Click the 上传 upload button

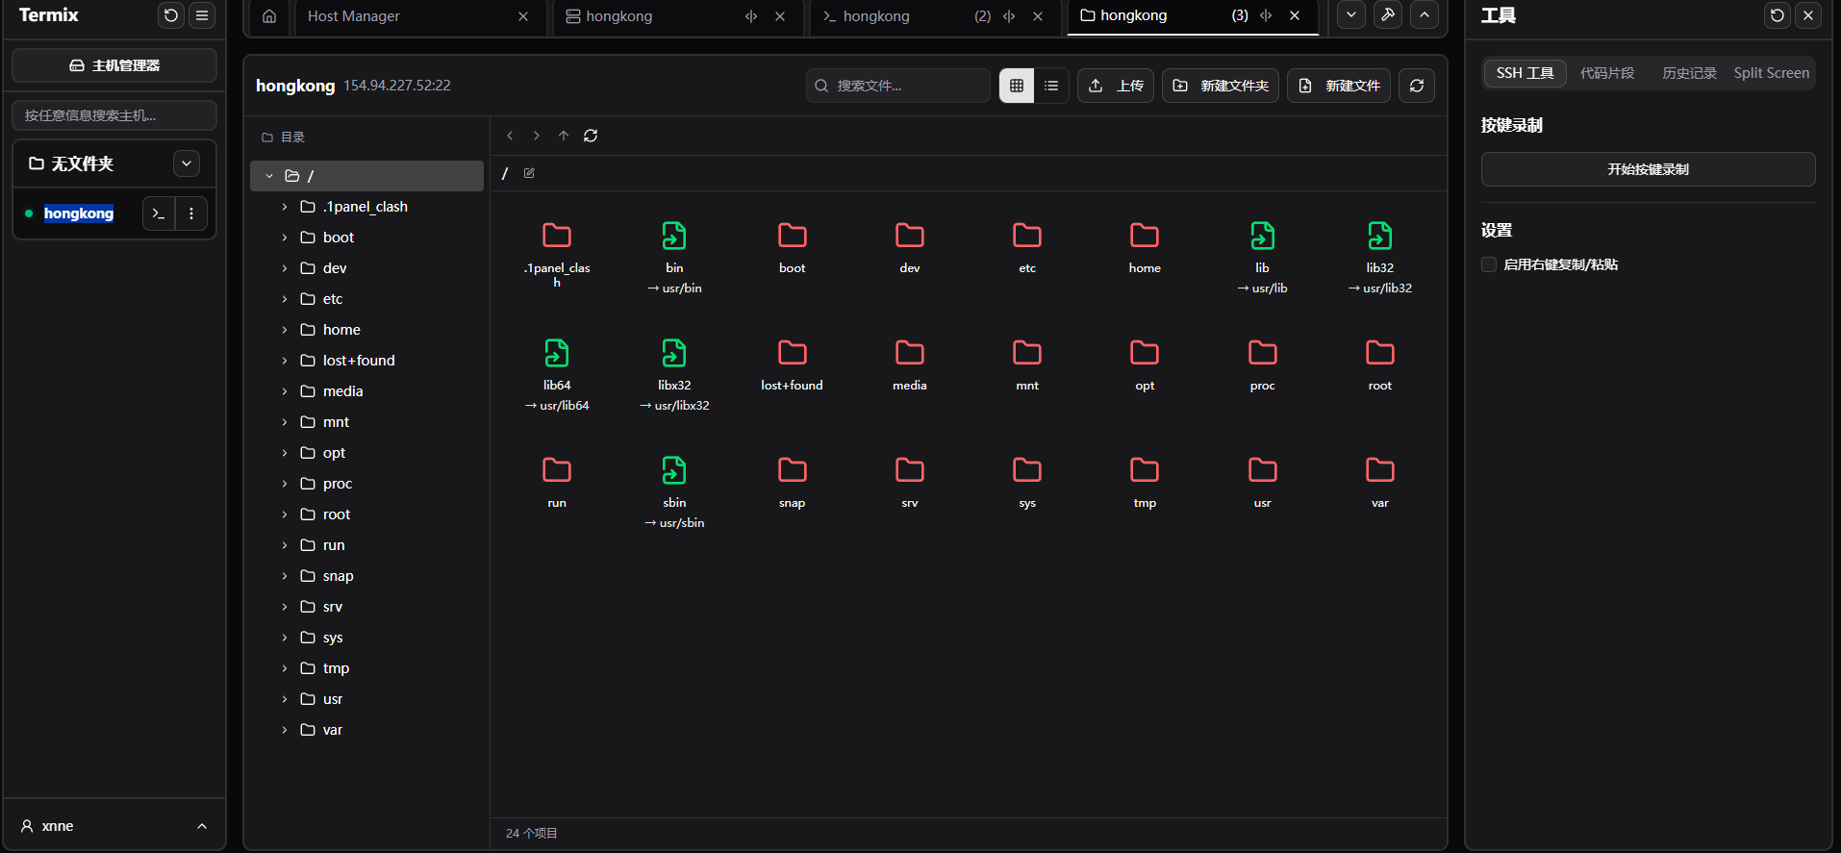1116,86
